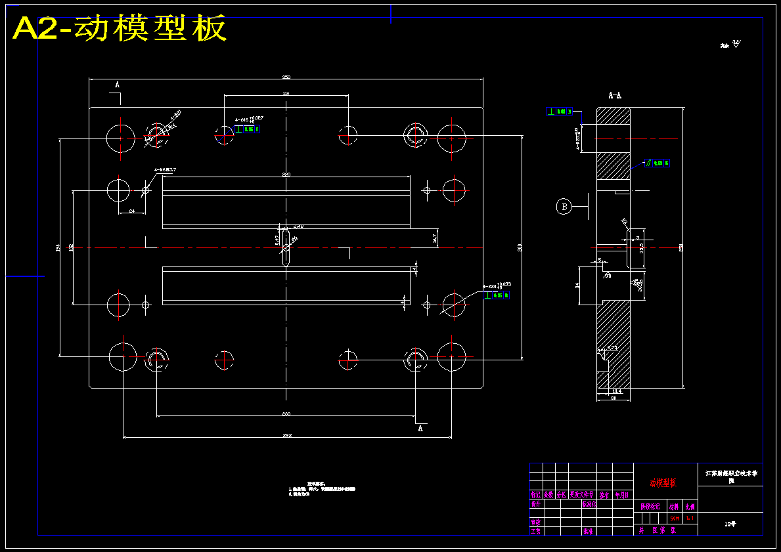The width and height of the screenshot is (781, 552).
Task: Click the '分区' title block cell
Action: pyautogui.click(x=562, y=495)
